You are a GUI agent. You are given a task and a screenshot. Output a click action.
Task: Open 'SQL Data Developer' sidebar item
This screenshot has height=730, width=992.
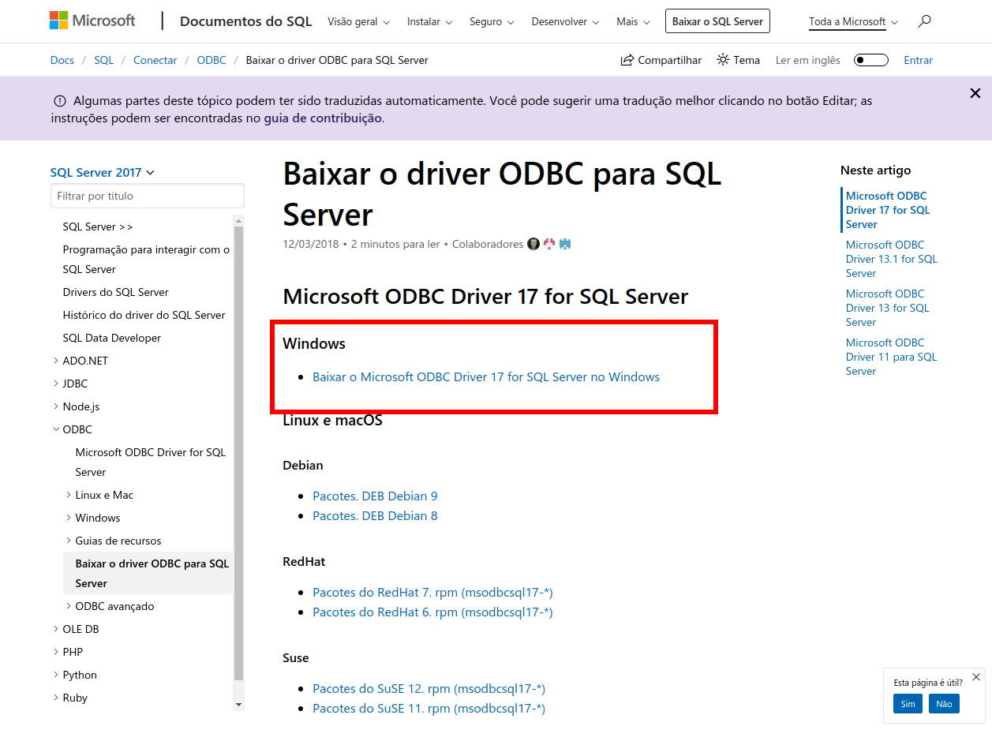(x=112, y=338)
